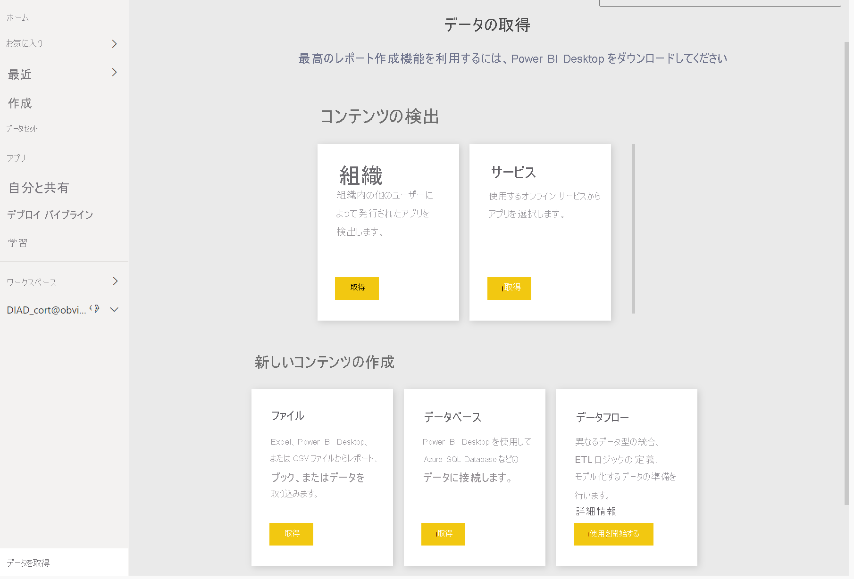Go to 自分と共有

click(39, 188)
